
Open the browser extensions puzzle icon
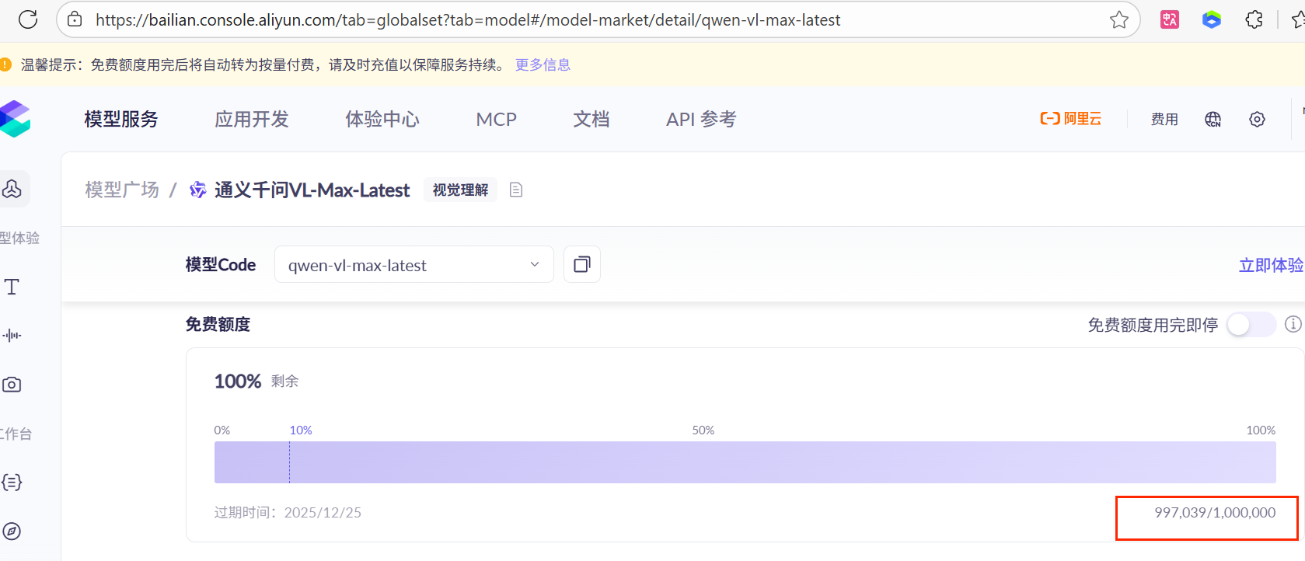point(1254,19)
